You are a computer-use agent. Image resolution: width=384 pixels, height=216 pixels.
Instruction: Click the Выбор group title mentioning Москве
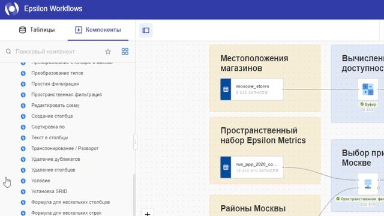[363, 158]
